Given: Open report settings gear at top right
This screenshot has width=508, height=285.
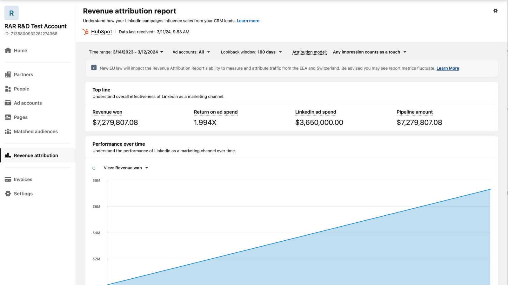Looking at the screenshot, I should [495, 11].
